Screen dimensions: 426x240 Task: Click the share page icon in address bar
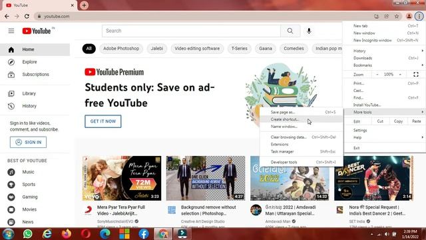(386, 16)
